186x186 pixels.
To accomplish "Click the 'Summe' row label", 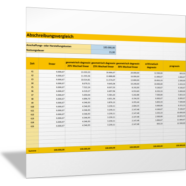I will [32, 151].
